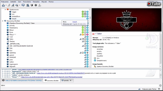Screen dimensions: 163x91
Task: Click the green badge on reggix row
Action: (83, 12)
